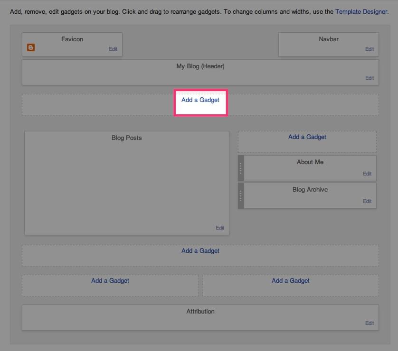Edit the Favicon gadget

click(113, 49)
